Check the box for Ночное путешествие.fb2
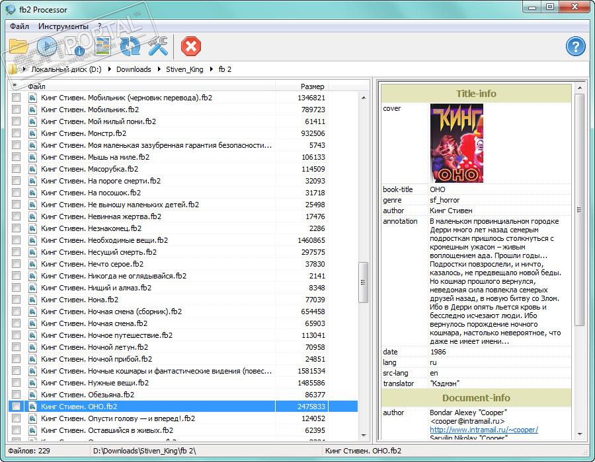The width and height of the screenshot is (595, 462). coord(16,335)
